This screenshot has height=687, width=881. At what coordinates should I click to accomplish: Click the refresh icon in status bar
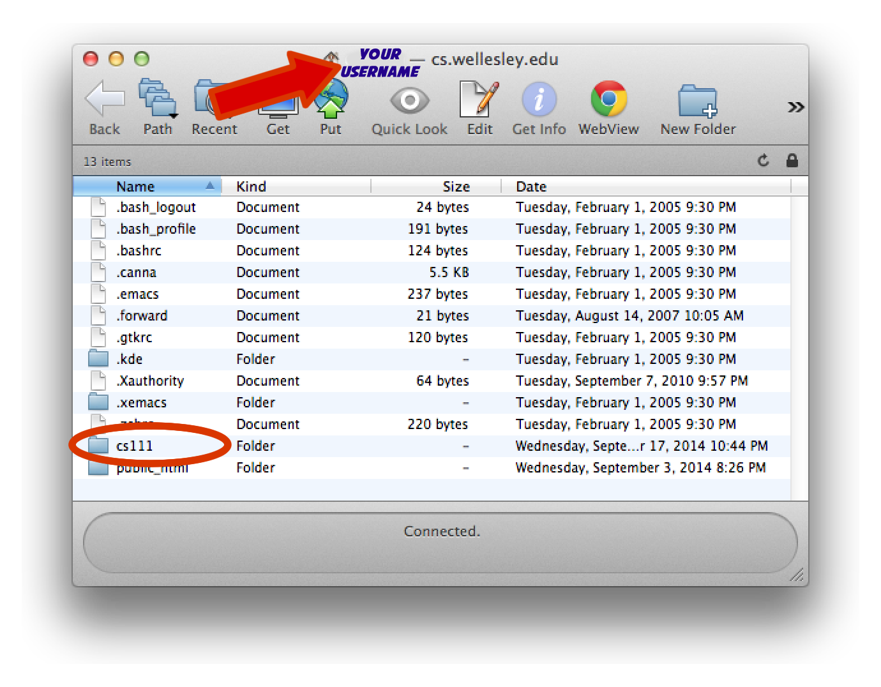point(763,161)
